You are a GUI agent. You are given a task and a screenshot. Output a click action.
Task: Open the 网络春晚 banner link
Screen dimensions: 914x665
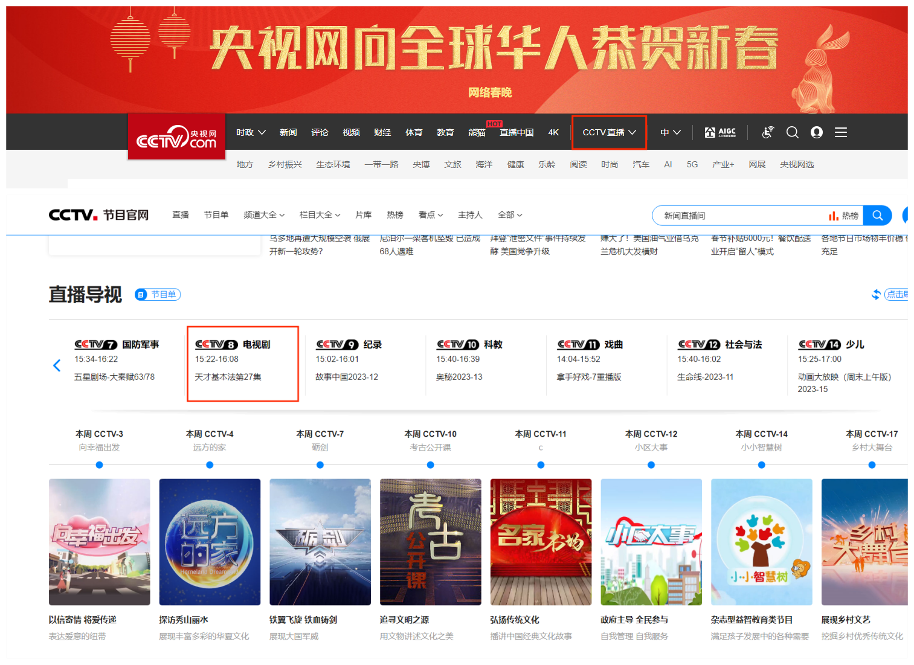coord(490,92)
